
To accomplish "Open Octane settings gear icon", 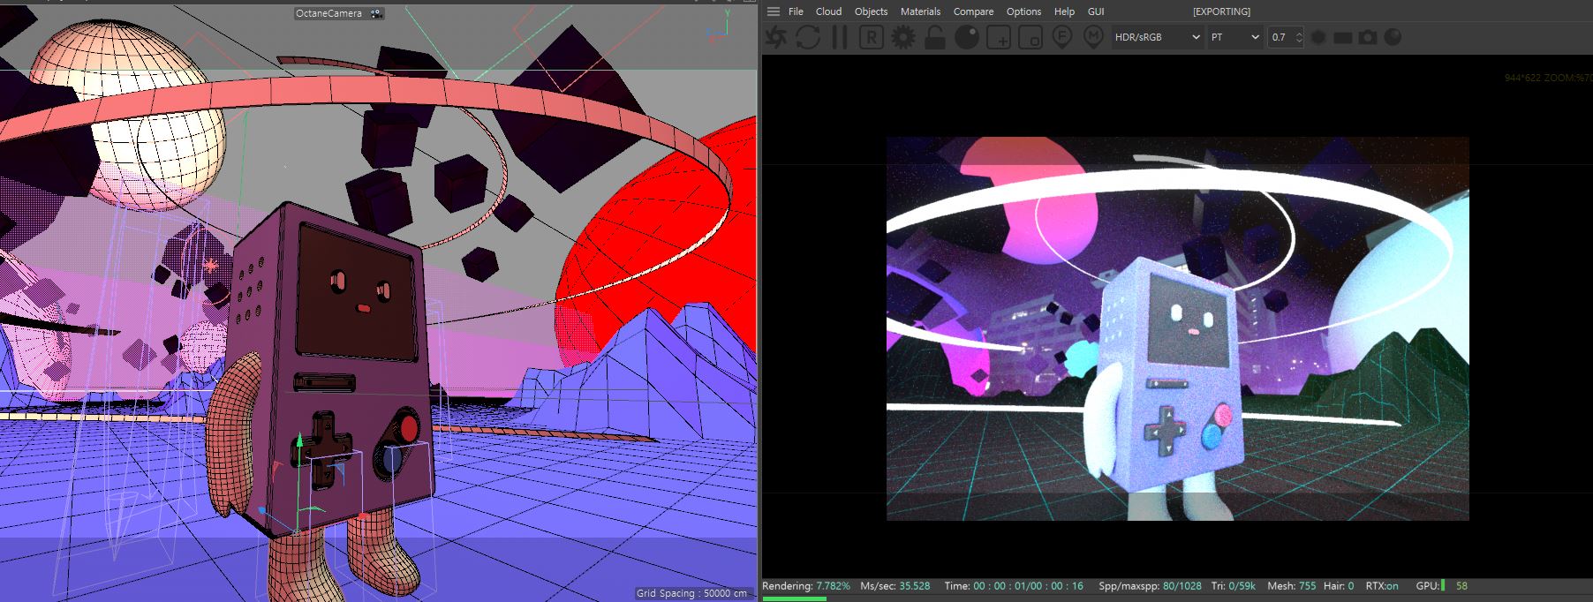I will tap(903, 37).
